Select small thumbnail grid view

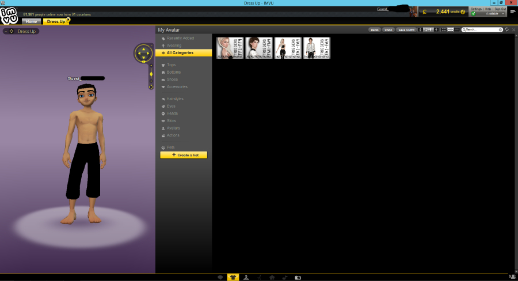[444, 30]
